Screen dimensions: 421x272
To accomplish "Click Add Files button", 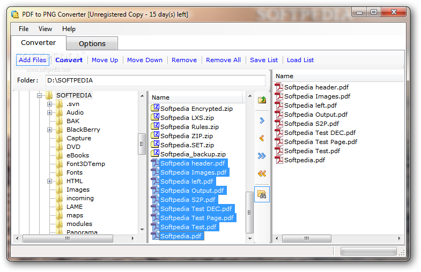I will point(33,60).
